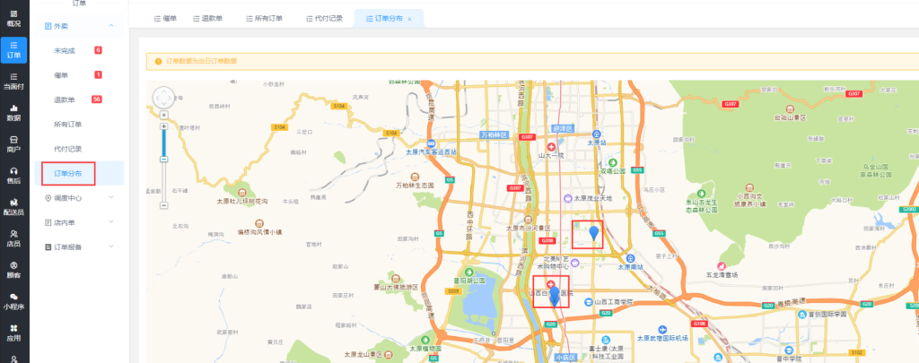Collapse the 外卖 menu group
Image resolution: width=919 pixels, height=363 pixels.
pyautogui.click(x=110, y=27)
